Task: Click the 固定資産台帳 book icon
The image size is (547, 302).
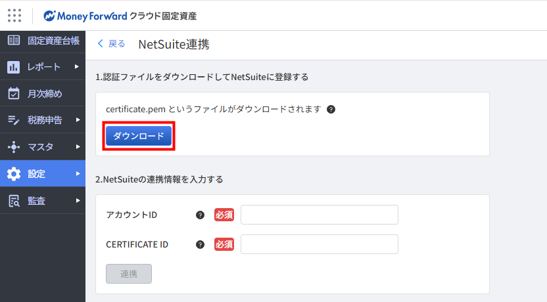Action: tap(14, 41)
